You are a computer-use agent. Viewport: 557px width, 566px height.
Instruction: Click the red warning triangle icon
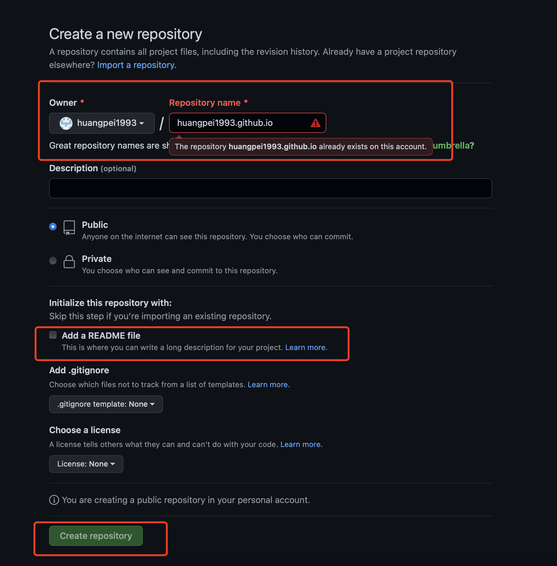click(x=315, y=123)
